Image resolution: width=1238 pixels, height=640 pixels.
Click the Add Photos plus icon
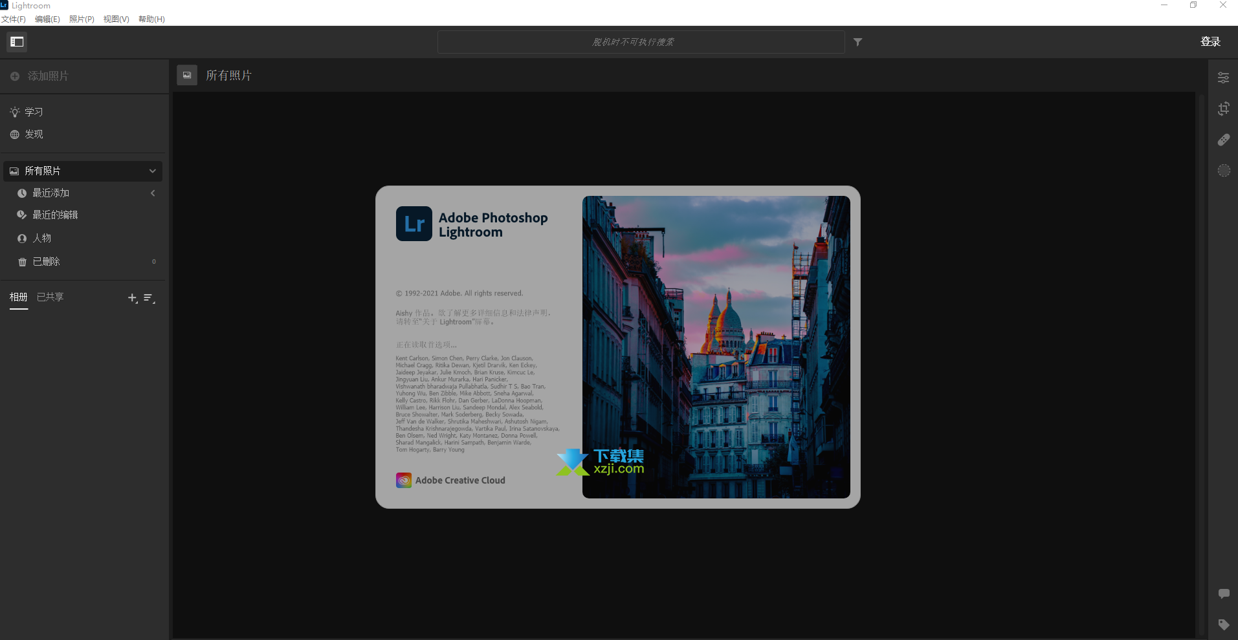point(15,76)
